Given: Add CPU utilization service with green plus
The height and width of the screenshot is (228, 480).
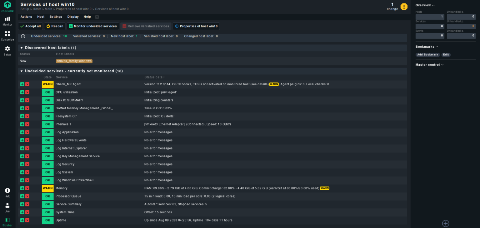Looking at the screenshot, I should [x=22, y=93].
